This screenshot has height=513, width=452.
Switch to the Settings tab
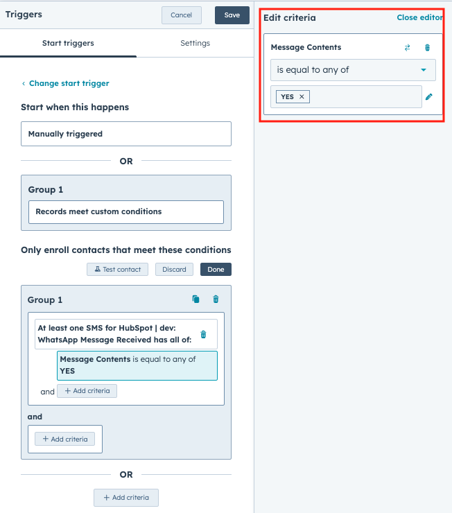click(x=195, y=43)
